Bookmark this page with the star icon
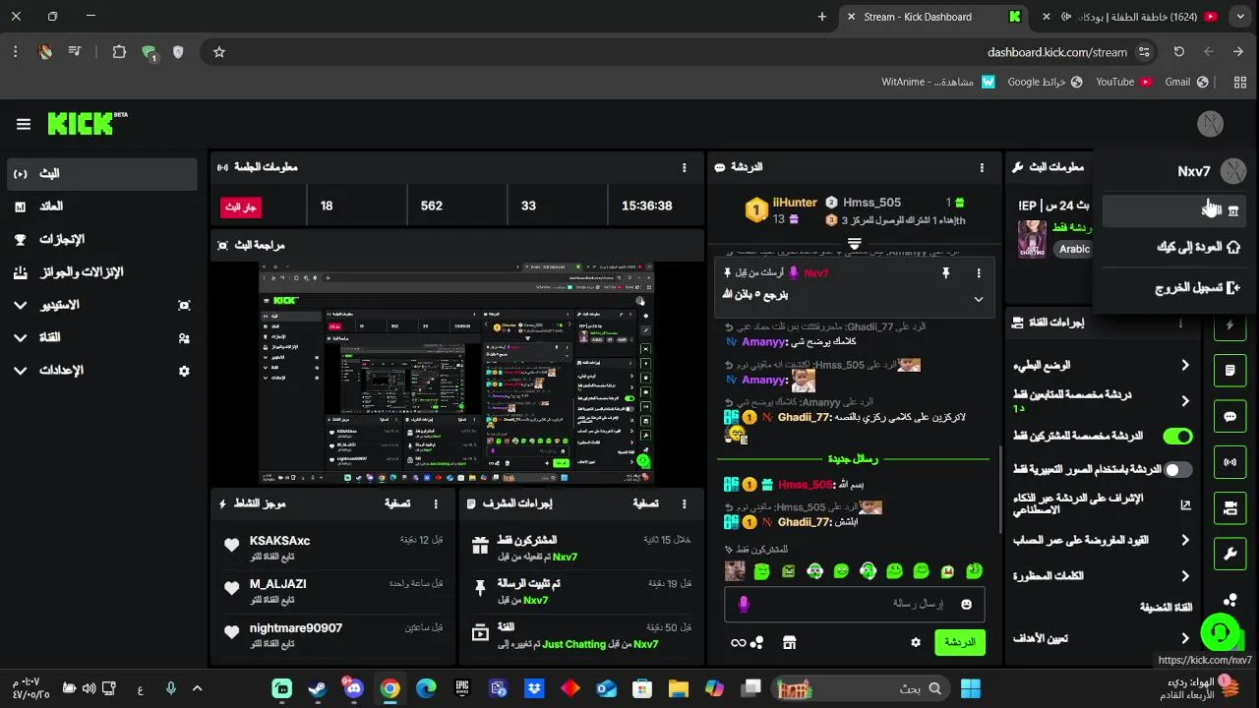1259x708 pixels. tap(219, 52)
